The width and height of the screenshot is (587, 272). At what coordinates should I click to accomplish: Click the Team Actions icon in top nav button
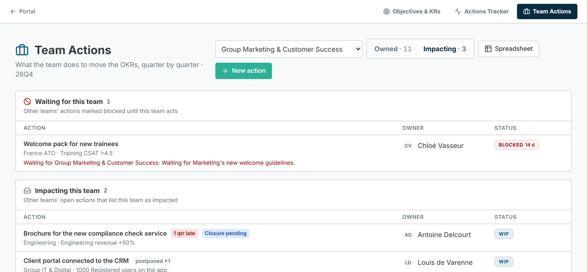526,11
